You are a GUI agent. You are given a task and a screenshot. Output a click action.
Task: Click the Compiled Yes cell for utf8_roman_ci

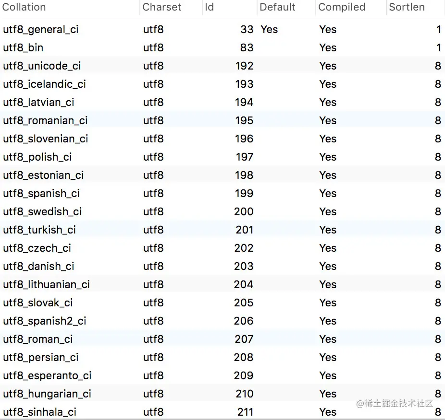click(x=328, y=339)
